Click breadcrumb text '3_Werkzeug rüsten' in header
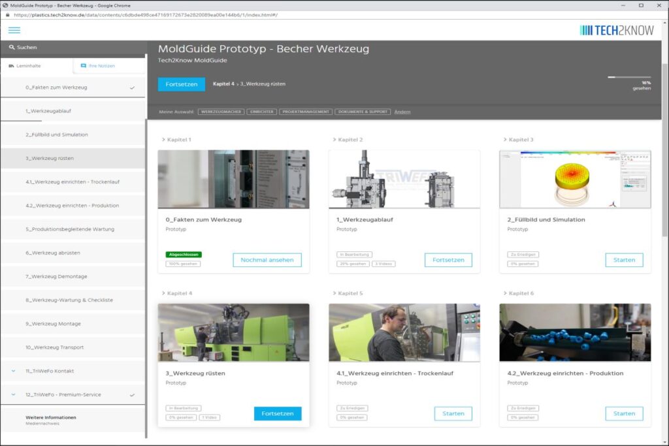Image resolution: width=669 pixels, height=446 pixels. tap(263, 84)
